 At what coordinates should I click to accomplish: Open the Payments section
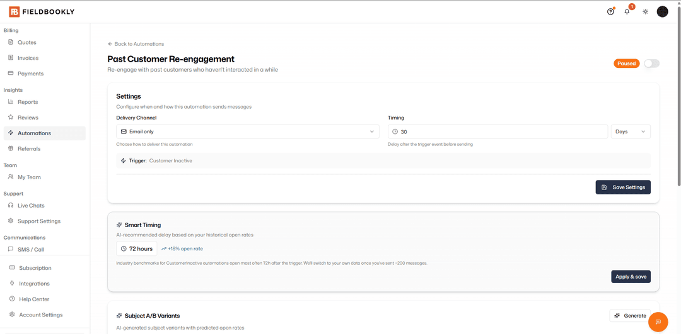coord(44,73)
